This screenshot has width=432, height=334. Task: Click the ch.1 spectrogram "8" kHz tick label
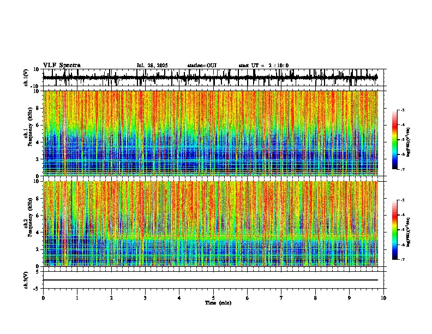pyautogui.click(x=38, y=108)
